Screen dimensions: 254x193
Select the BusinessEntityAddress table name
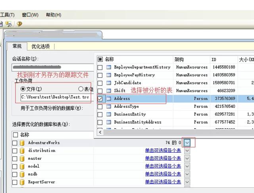point(138,122)
